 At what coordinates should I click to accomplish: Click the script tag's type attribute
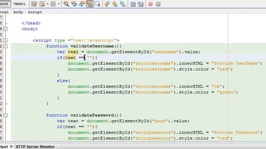pyautogui.click(x=59, y=41)
